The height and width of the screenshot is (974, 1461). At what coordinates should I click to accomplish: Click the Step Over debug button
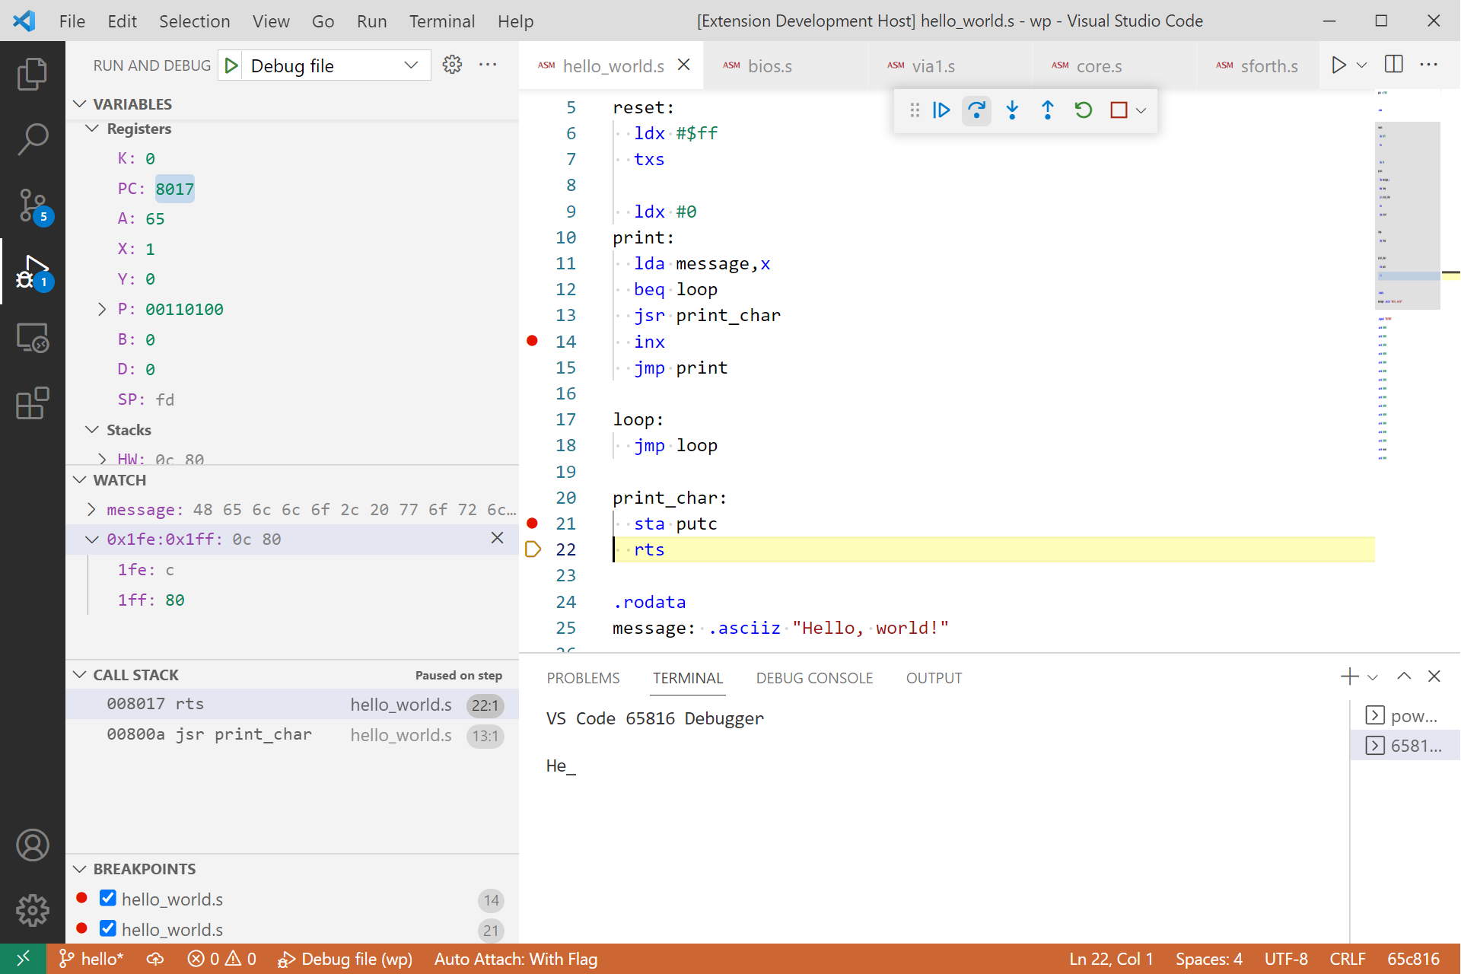coord(976,110)
